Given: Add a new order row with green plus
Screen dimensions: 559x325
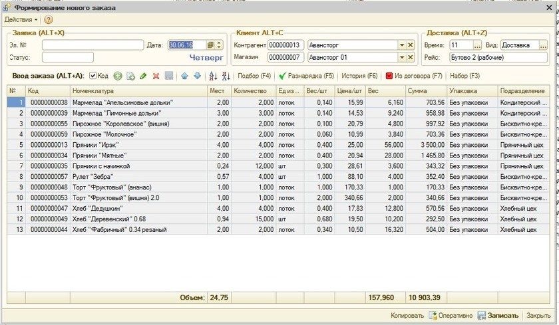Looking at the screenshot, I should click(118, 76).
